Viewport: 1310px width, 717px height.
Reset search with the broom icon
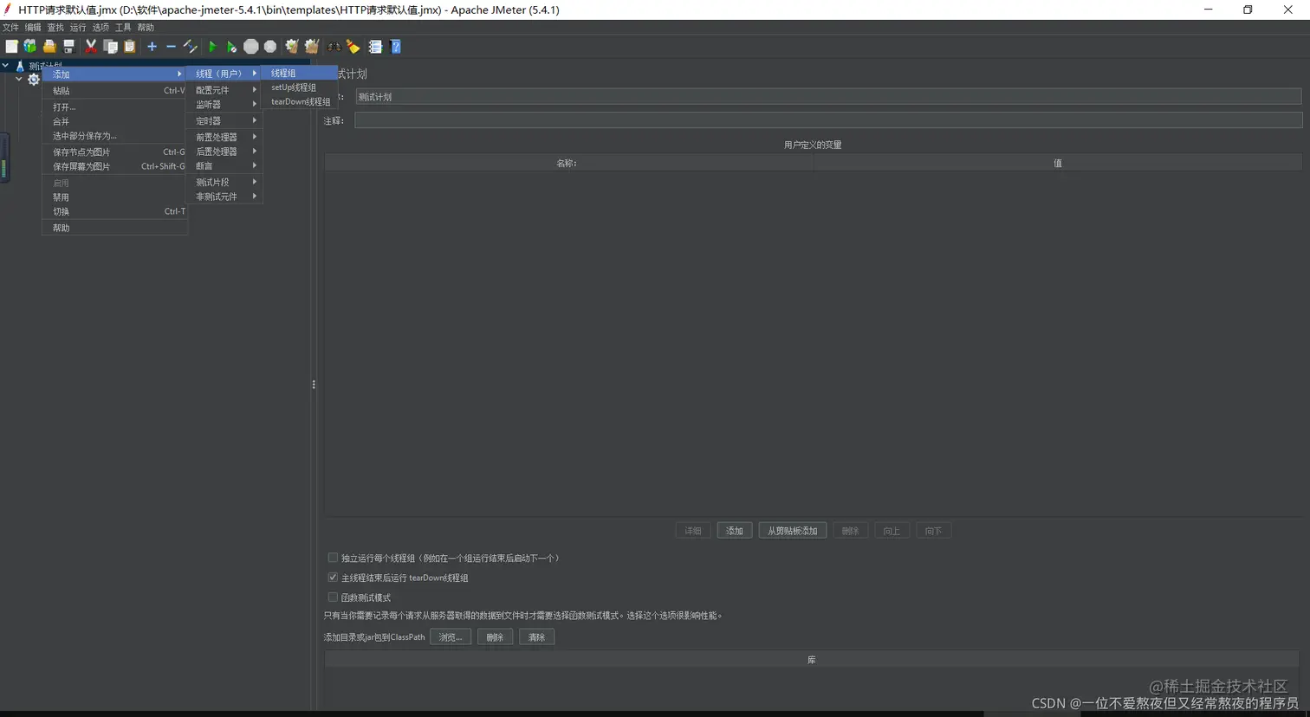353,47
